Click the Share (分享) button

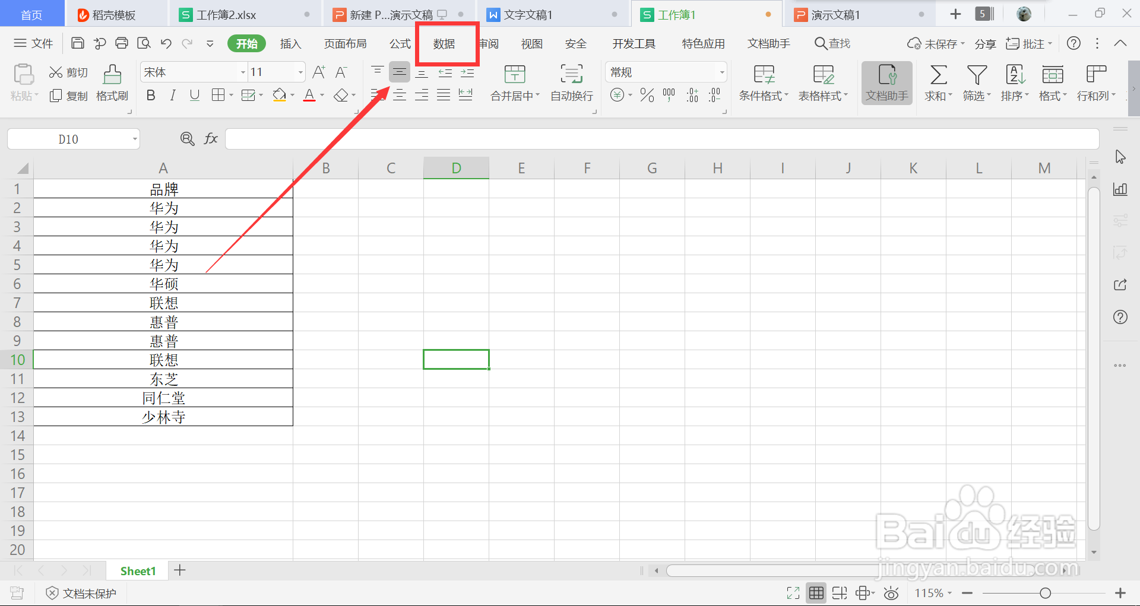985,43
